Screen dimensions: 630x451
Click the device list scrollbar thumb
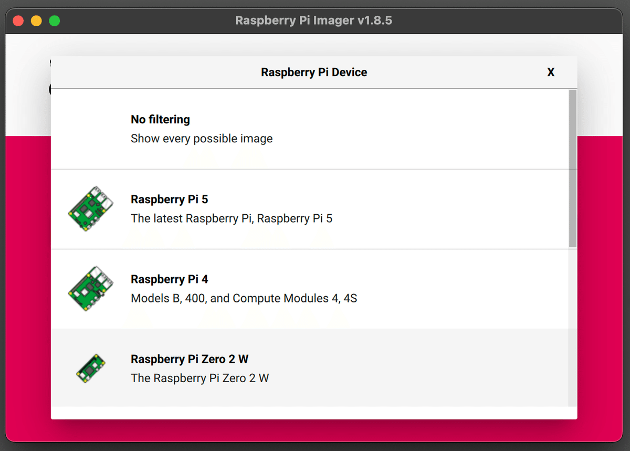pos(573,168)
